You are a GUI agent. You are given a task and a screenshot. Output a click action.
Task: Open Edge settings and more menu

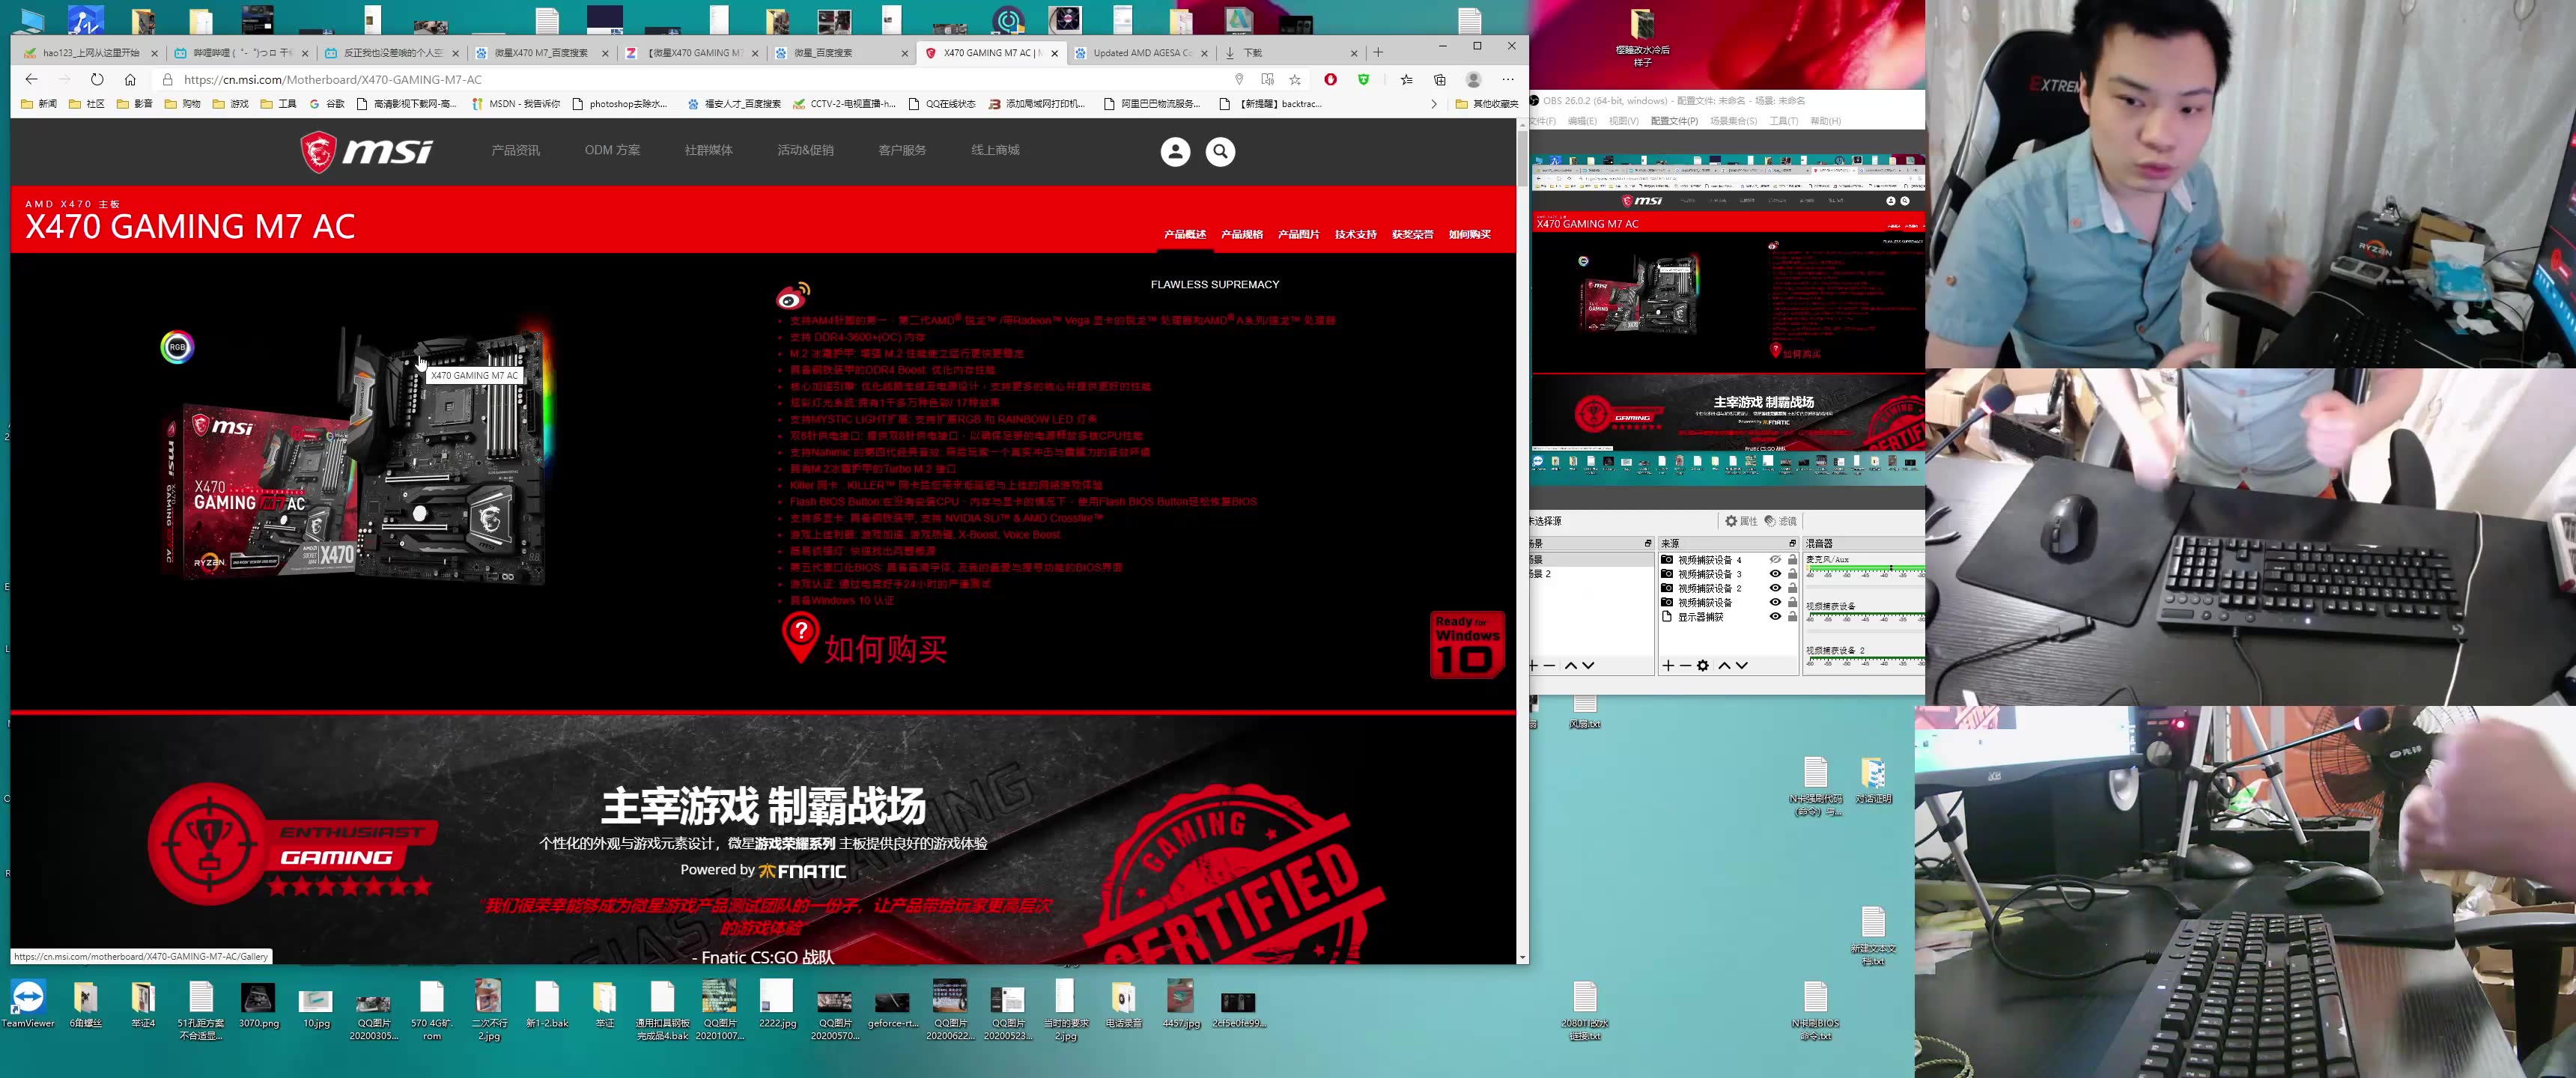coord(1508,80)
